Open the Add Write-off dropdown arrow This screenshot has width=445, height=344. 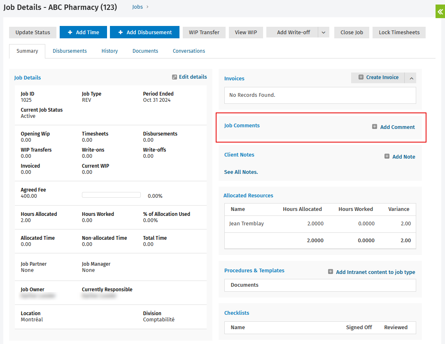[x=324, y=33]
